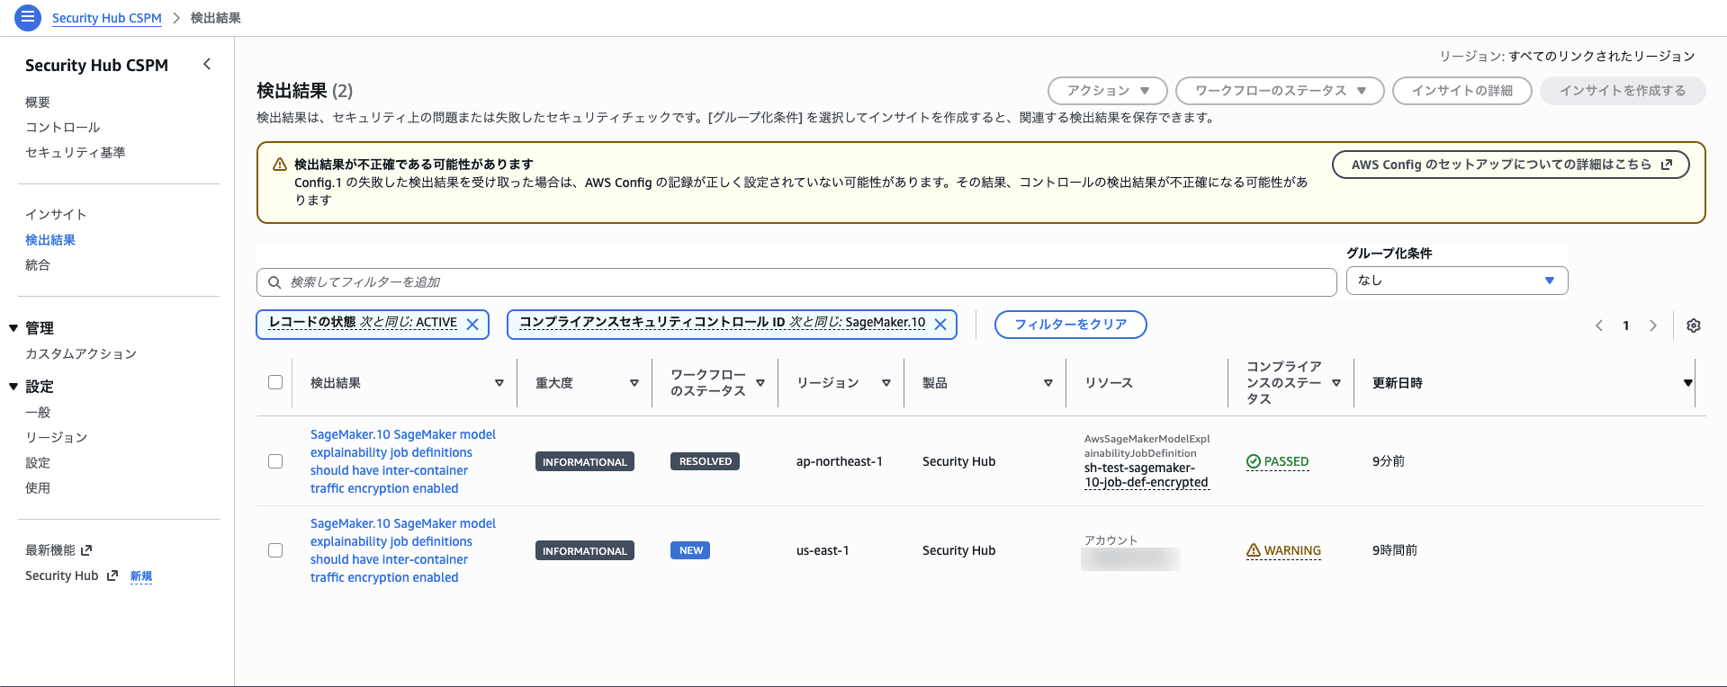This screenshot has width=1727, height=687.
Task: Click page number 1 in pagination
Action: pos(1626,326)
